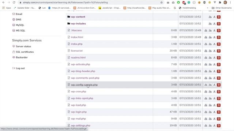Delete wp-settings.php using red trash icon
Viewport: 234px width, 131px height.
(x=219, y=126)
